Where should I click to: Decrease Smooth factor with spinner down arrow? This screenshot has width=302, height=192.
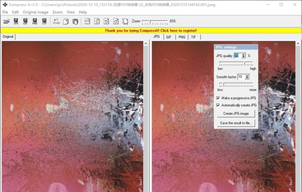coord(247,78)
